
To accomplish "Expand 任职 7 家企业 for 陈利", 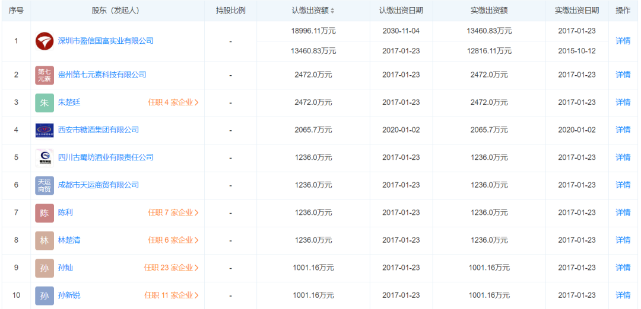I will (173, 213).
